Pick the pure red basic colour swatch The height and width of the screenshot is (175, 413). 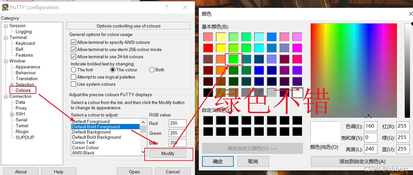pos(208,48)
